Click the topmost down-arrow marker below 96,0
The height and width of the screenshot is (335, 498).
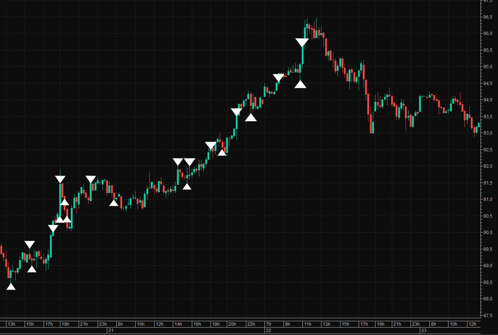302,42
